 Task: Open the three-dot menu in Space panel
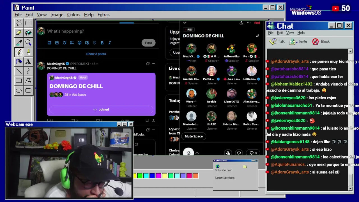pos(249,23)
